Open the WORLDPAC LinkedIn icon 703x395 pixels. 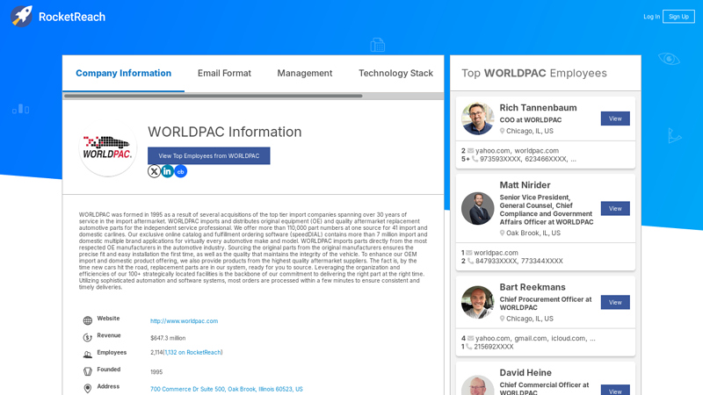pyautogui.click(x=167, y=171)
